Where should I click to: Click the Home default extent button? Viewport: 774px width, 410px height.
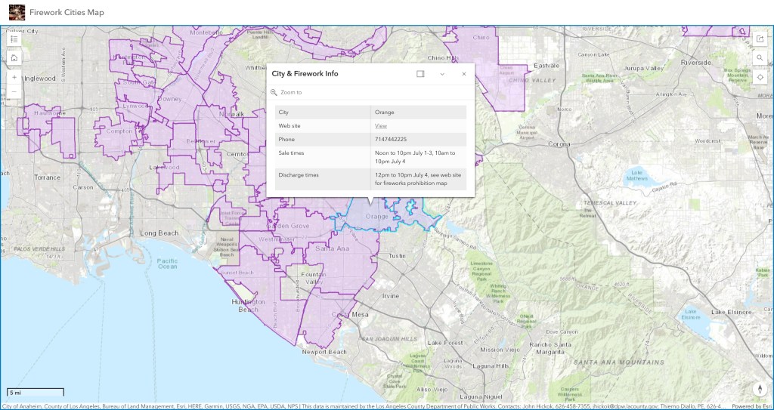(x=14, y=57)
